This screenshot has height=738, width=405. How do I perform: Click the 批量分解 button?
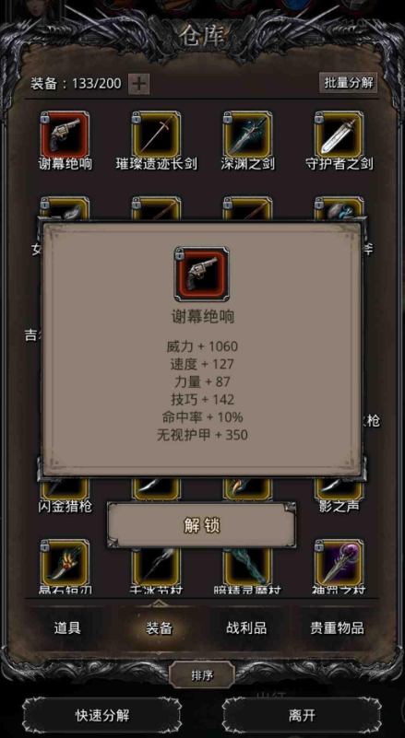[x=349, y=83]
